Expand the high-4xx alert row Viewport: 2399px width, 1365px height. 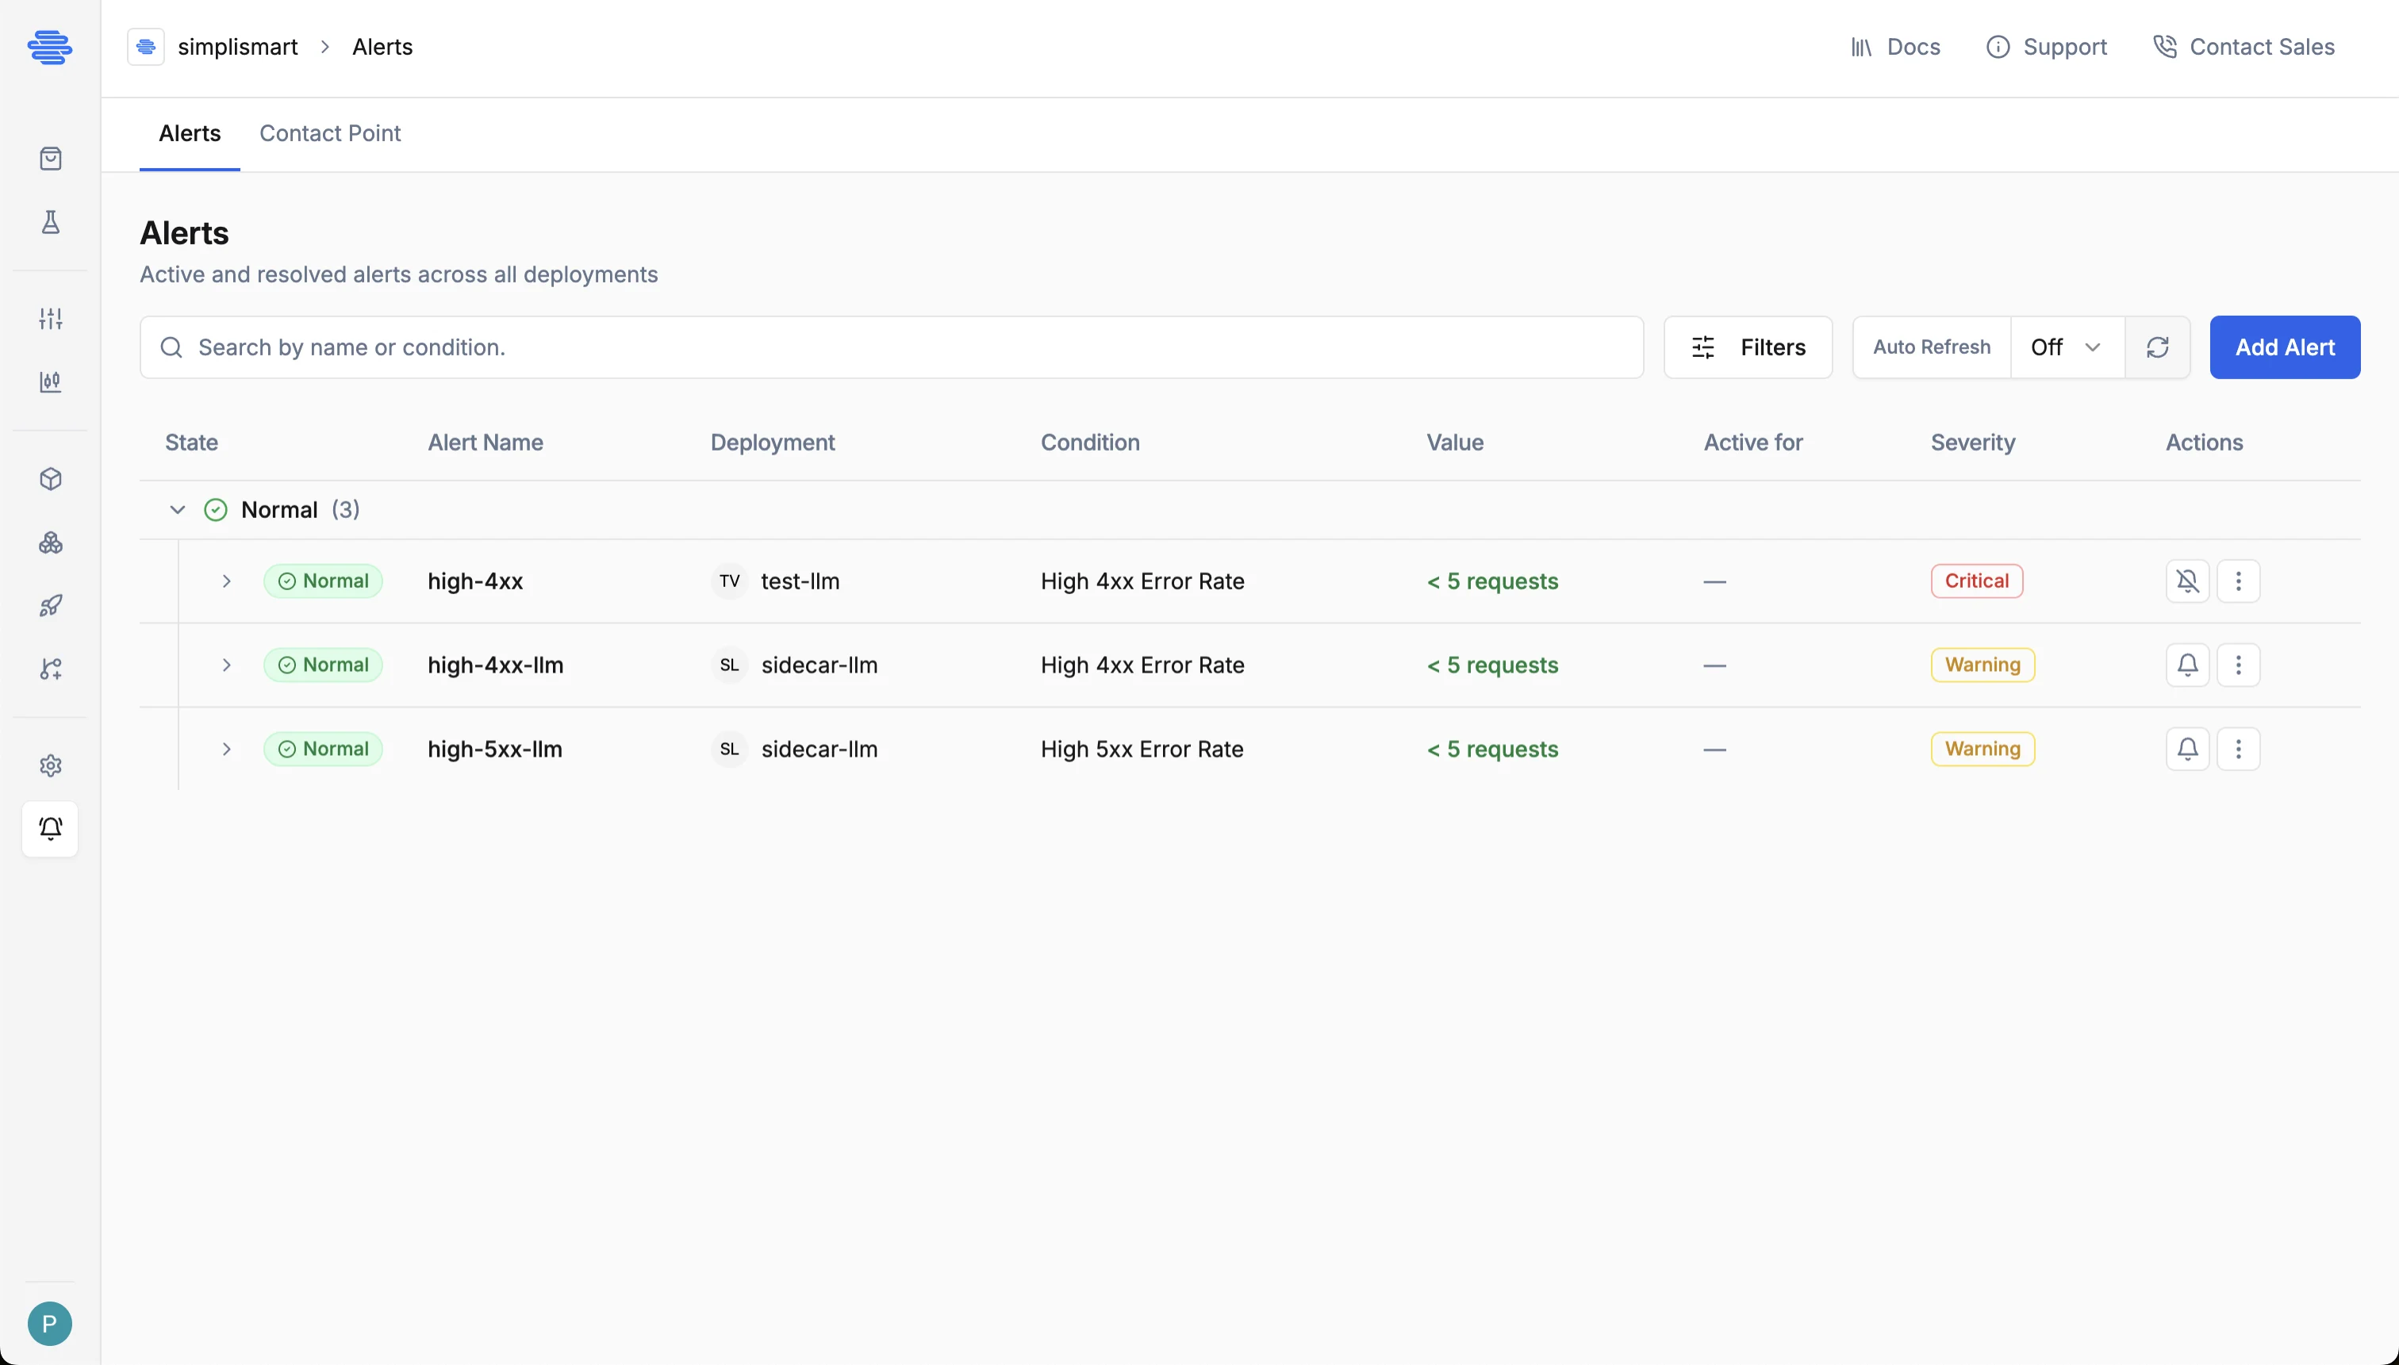[226, 581]
